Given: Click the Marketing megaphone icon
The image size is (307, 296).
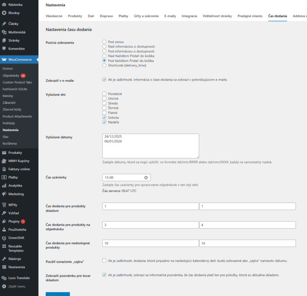Looking at the screenshot, I should [x=4, y=194].
